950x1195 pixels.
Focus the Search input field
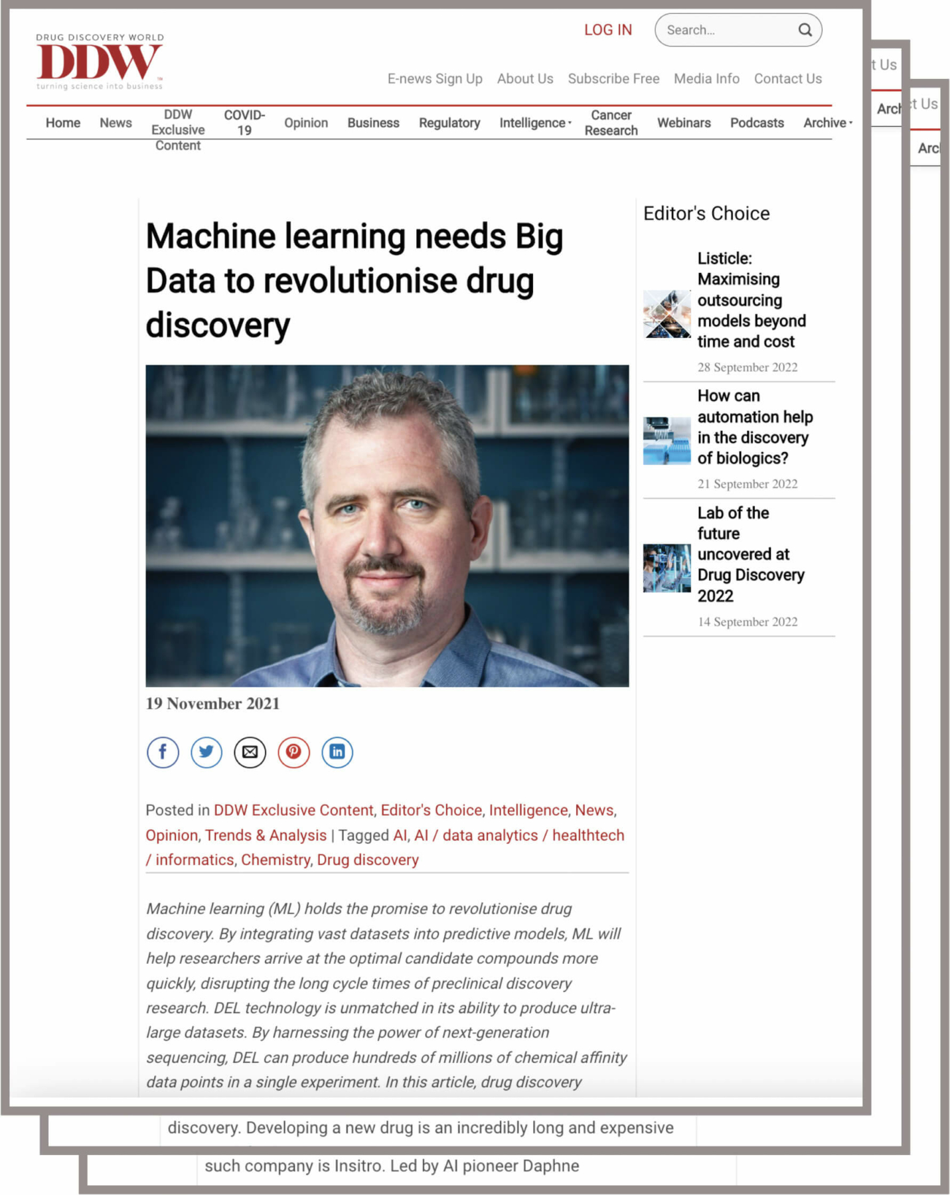[x=738, y=30]
